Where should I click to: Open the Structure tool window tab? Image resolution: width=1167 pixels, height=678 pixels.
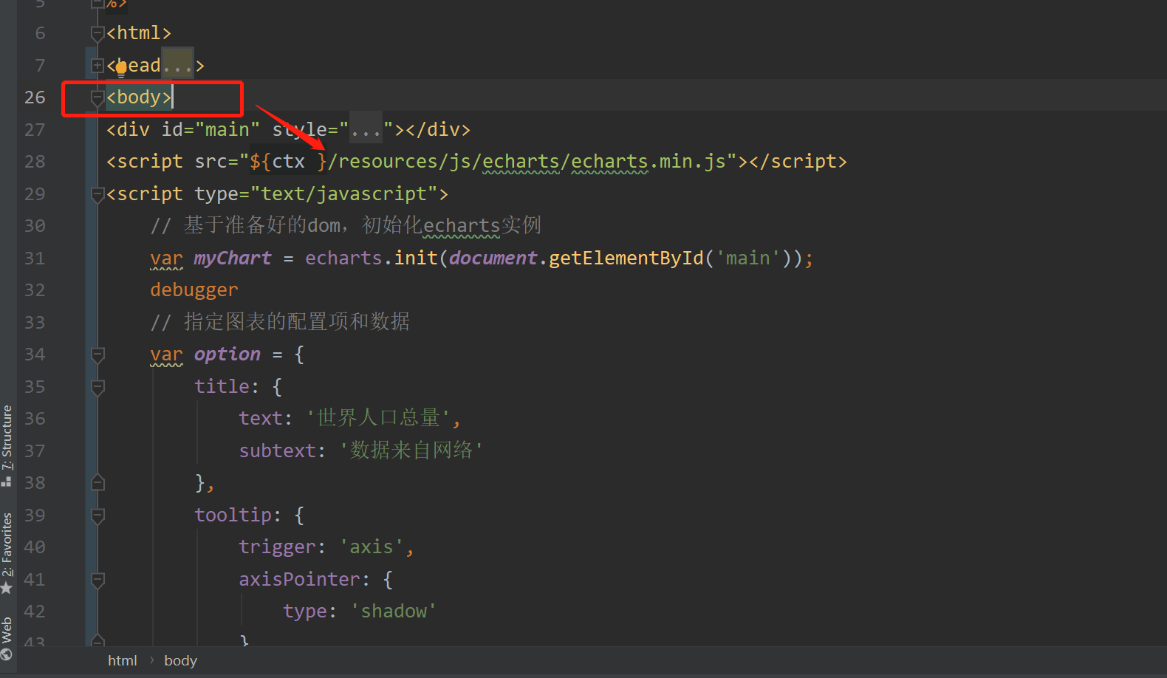[7, 445]
